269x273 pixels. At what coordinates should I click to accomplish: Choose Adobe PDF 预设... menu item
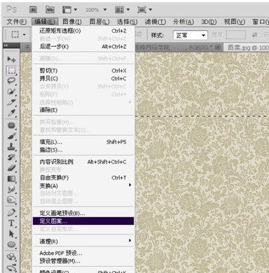(x=83, y=253)
